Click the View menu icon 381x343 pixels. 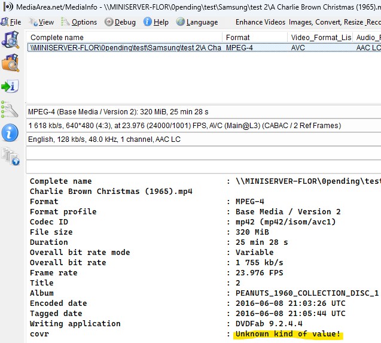(x=33, y=22)
